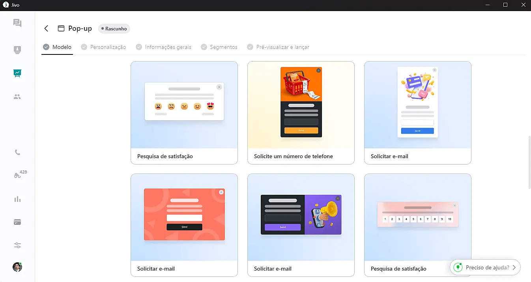Open the Preciso de ajuda? helper
The height and width of the screenshot is (282, 531).
tap(485, 267)
